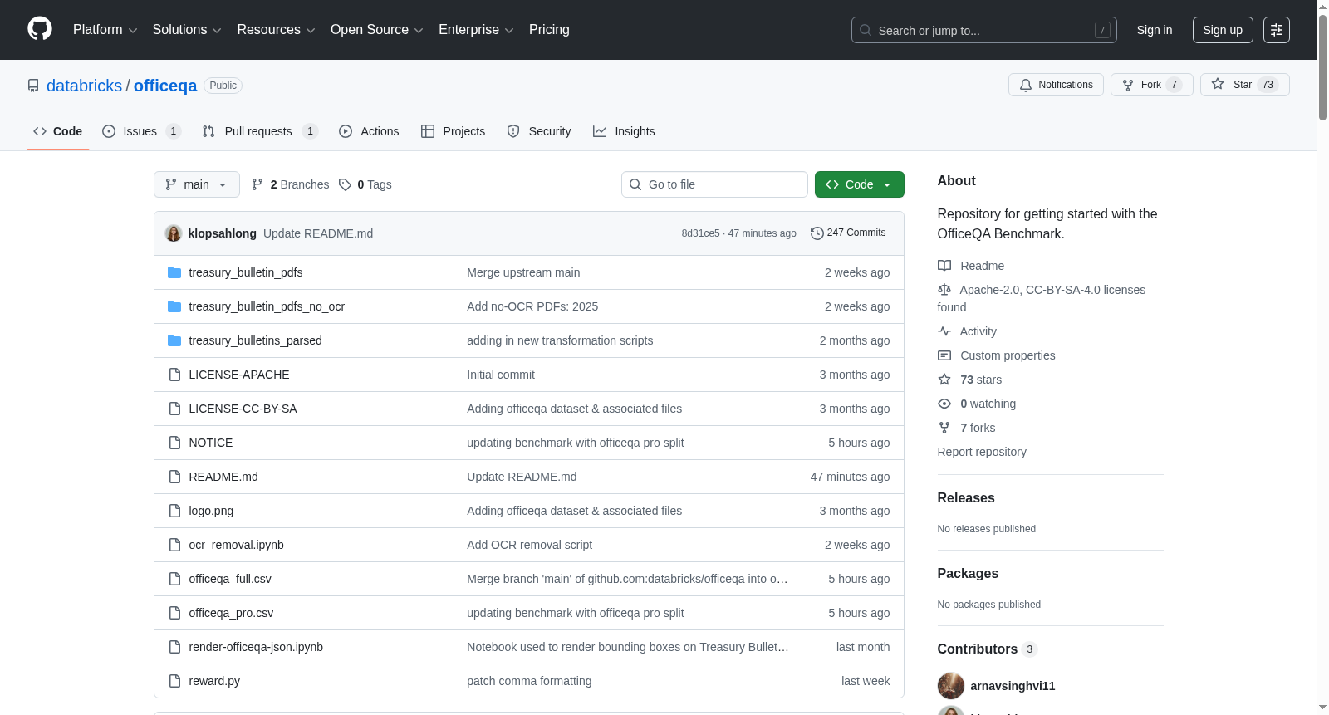Click the Sign up button
Viewport: 1329px width, 715px height.
1223,30
